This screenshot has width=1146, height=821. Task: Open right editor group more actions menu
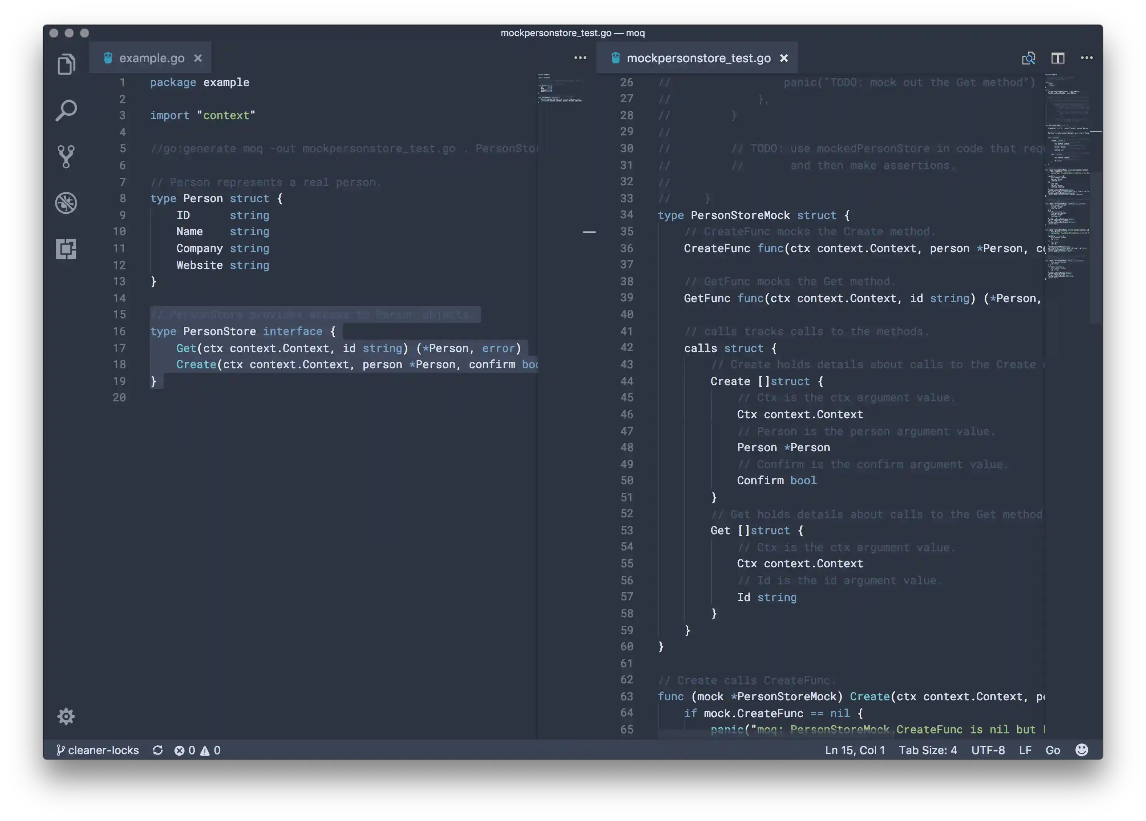1086,58
